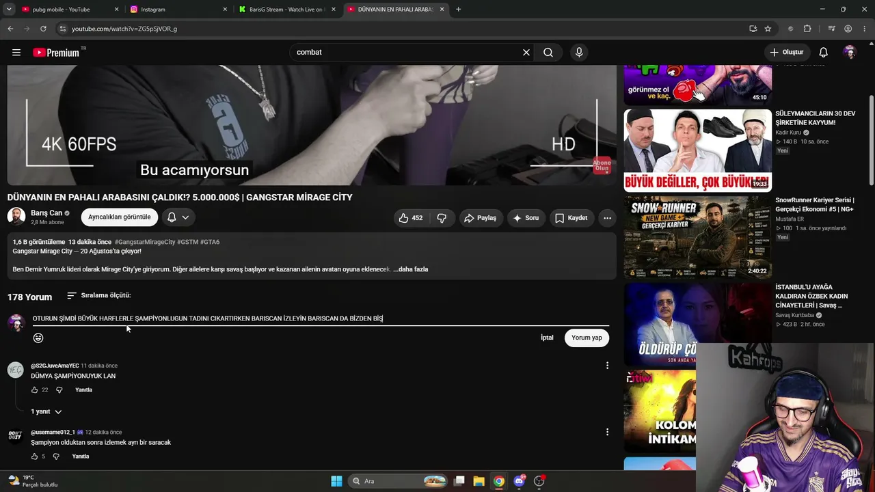Screen dimensions: 875x492
Task: Open the tab search dropdown arrow
Action: [10, 10]
